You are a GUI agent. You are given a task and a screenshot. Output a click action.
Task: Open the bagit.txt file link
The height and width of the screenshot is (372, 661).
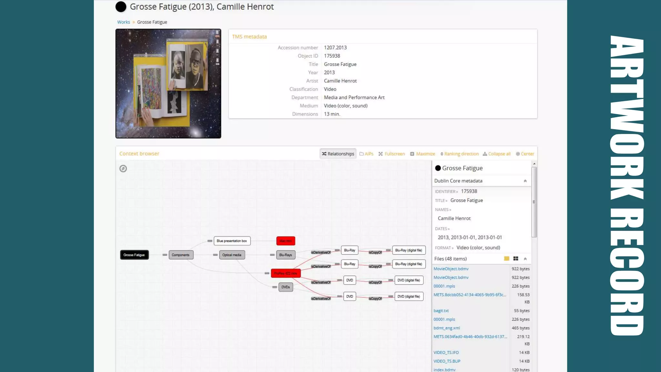[x=441, y=311]
